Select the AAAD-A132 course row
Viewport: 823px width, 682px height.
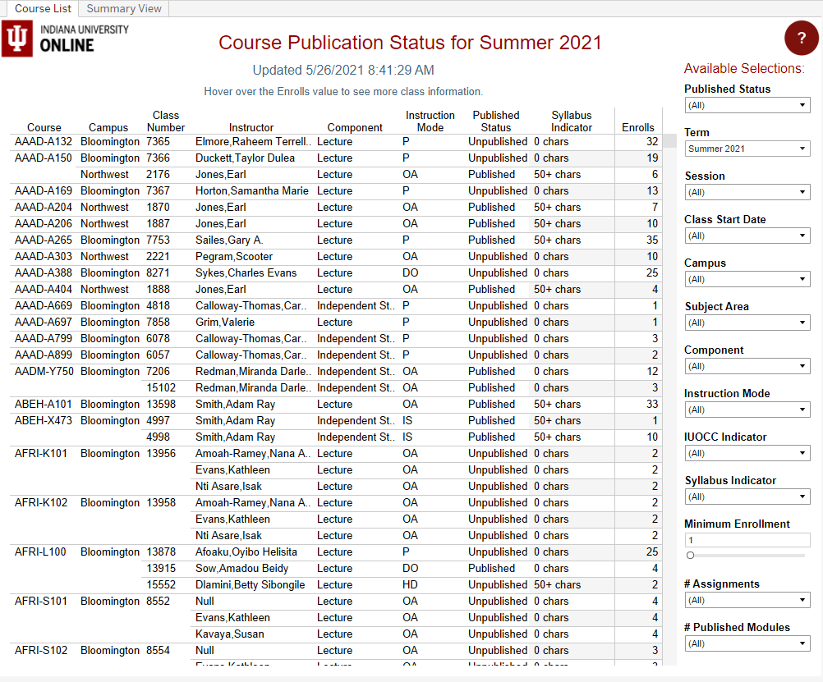pos(44,141)
